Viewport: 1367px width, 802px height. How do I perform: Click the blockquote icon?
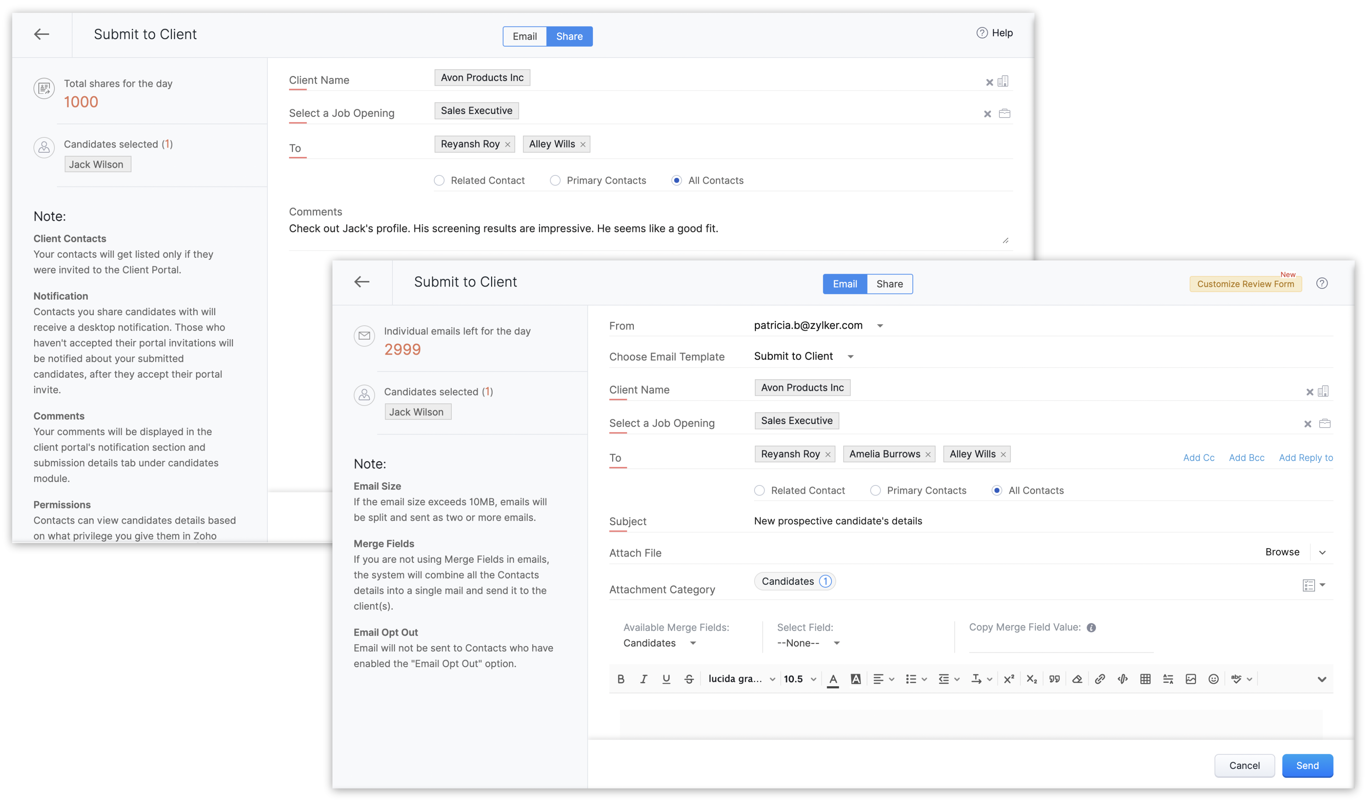[1054, 679]
